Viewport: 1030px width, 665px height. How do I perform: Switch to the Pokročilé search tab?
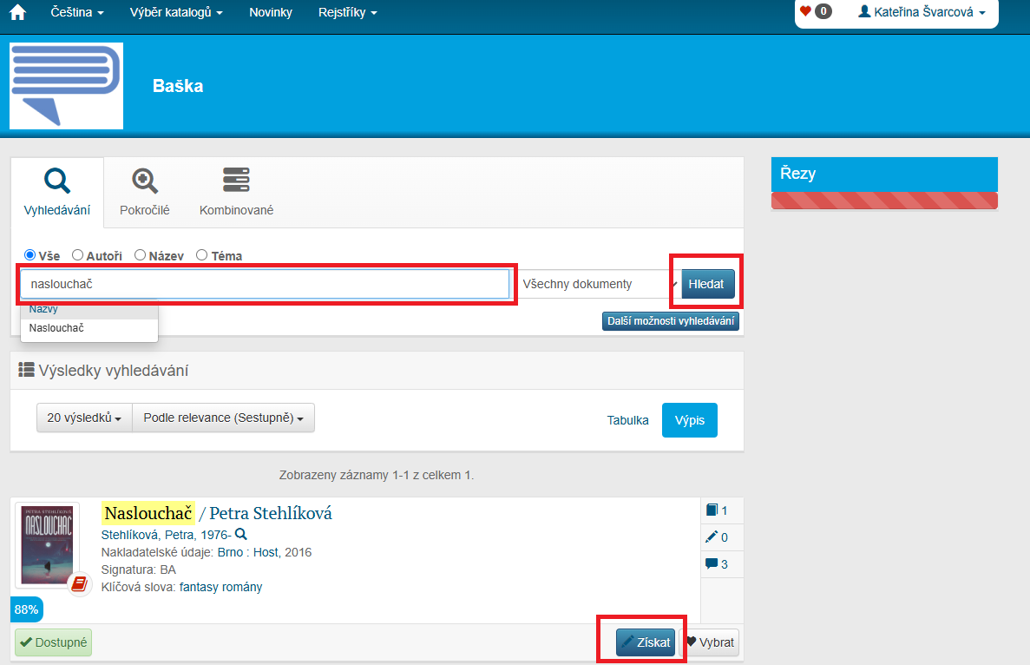click(x=144, y=192)
